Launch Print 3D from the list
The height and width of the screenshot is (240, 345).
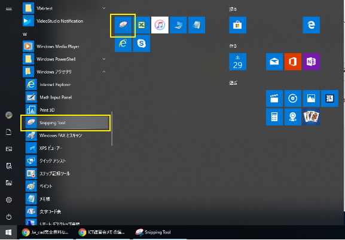(x=67, y=110)
